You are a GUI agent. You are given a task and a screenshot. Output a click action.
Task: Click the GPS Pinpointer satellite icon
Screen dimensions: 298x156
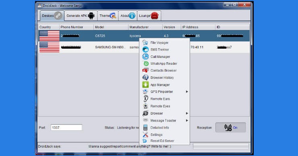pos(145,92)
